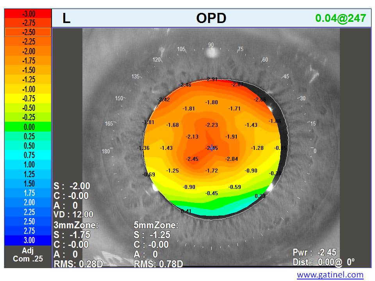This screenshot has width=375, height=281.
Task: Click the 180 degree axis label
Action: (x=106, y=151)
